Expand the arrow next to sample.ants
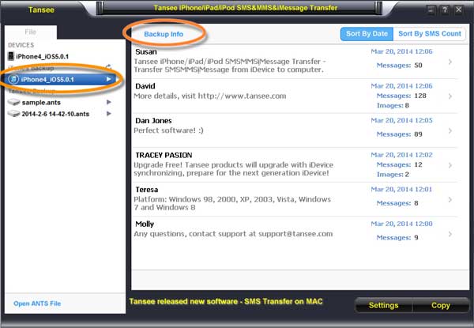 tap(109, 102)
